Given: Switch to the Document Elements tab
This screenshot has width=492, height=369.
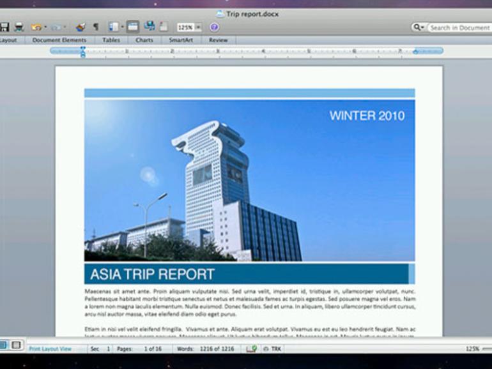Looking at the screenshot, I should click(x=59, y=40).
